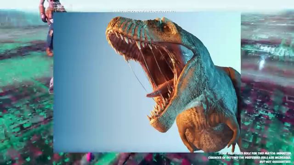
Task: Click the roaring T-rex image overlay
Action: [147, 82]
